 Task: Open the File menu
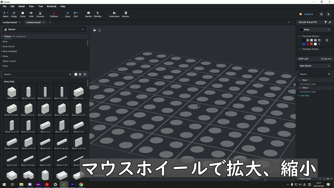pyautogui.click(x=4, y=6)
